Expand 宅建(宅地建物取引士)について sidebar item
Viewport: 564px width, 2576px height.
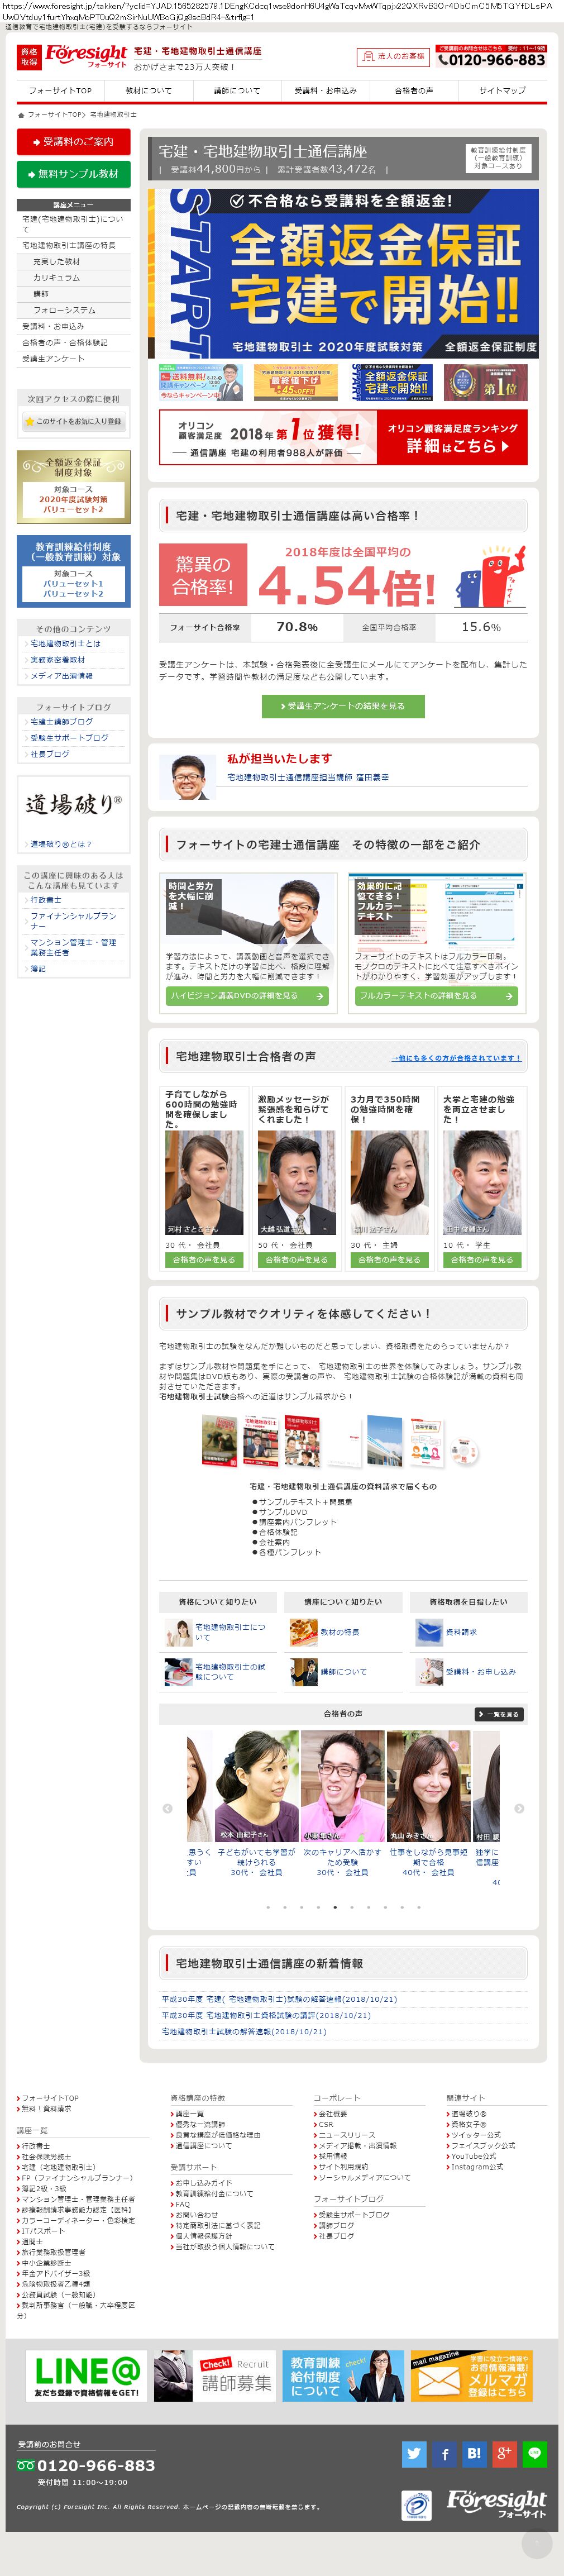74,224
